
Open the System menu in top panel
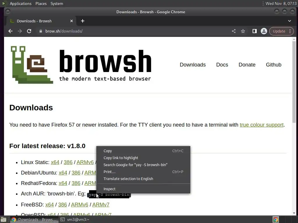[57, 3]
